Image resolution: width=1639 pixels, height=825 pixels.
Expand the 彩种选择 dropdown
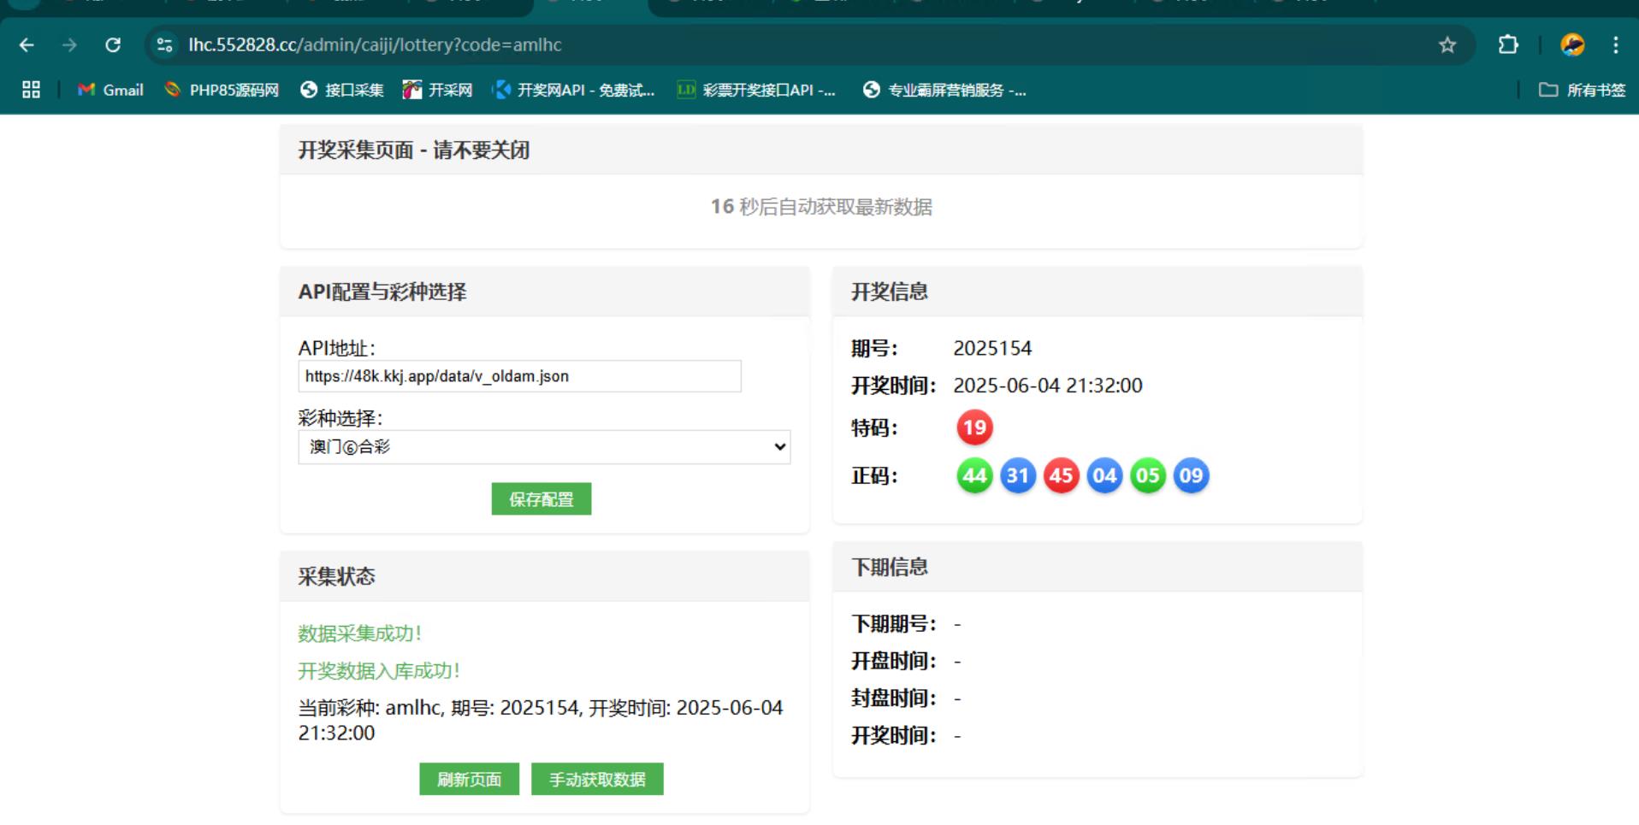tap(544, 447)
